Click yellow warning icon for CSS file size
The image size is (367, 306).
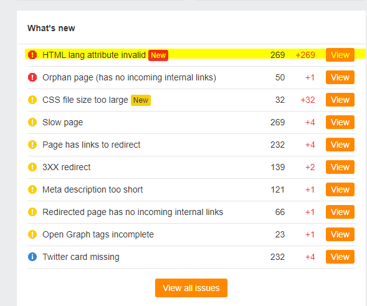(32, 100)
